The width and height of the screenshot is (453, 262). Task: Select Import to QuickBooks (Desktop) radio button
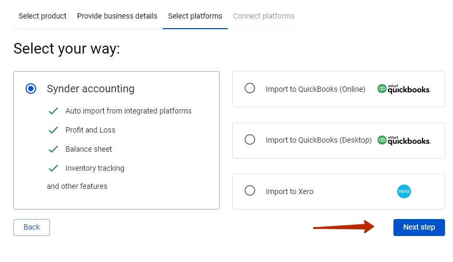coord(250,140)
